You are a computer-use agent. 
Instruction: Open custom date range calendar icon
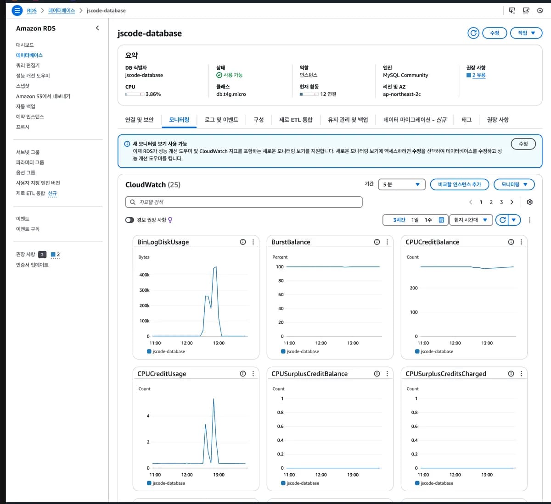coord(441,220)
